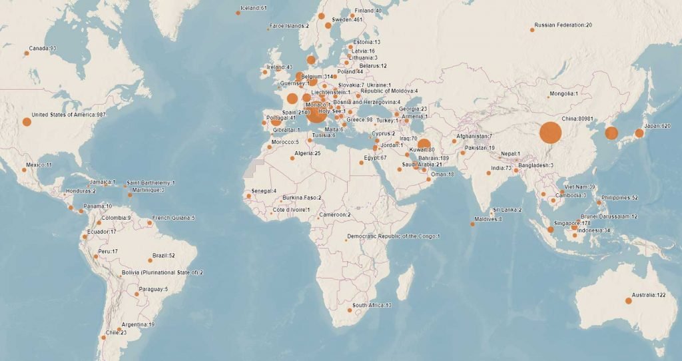Click the French Guiana marker dot
The height and width of the screenshot is (361, 682).
click(x=150, y=223)
